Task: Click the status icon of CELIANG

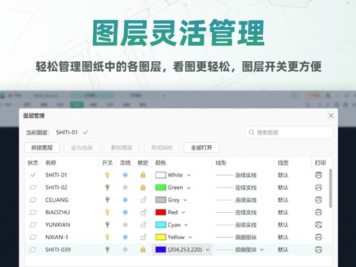Action: (x=33, y=200)
